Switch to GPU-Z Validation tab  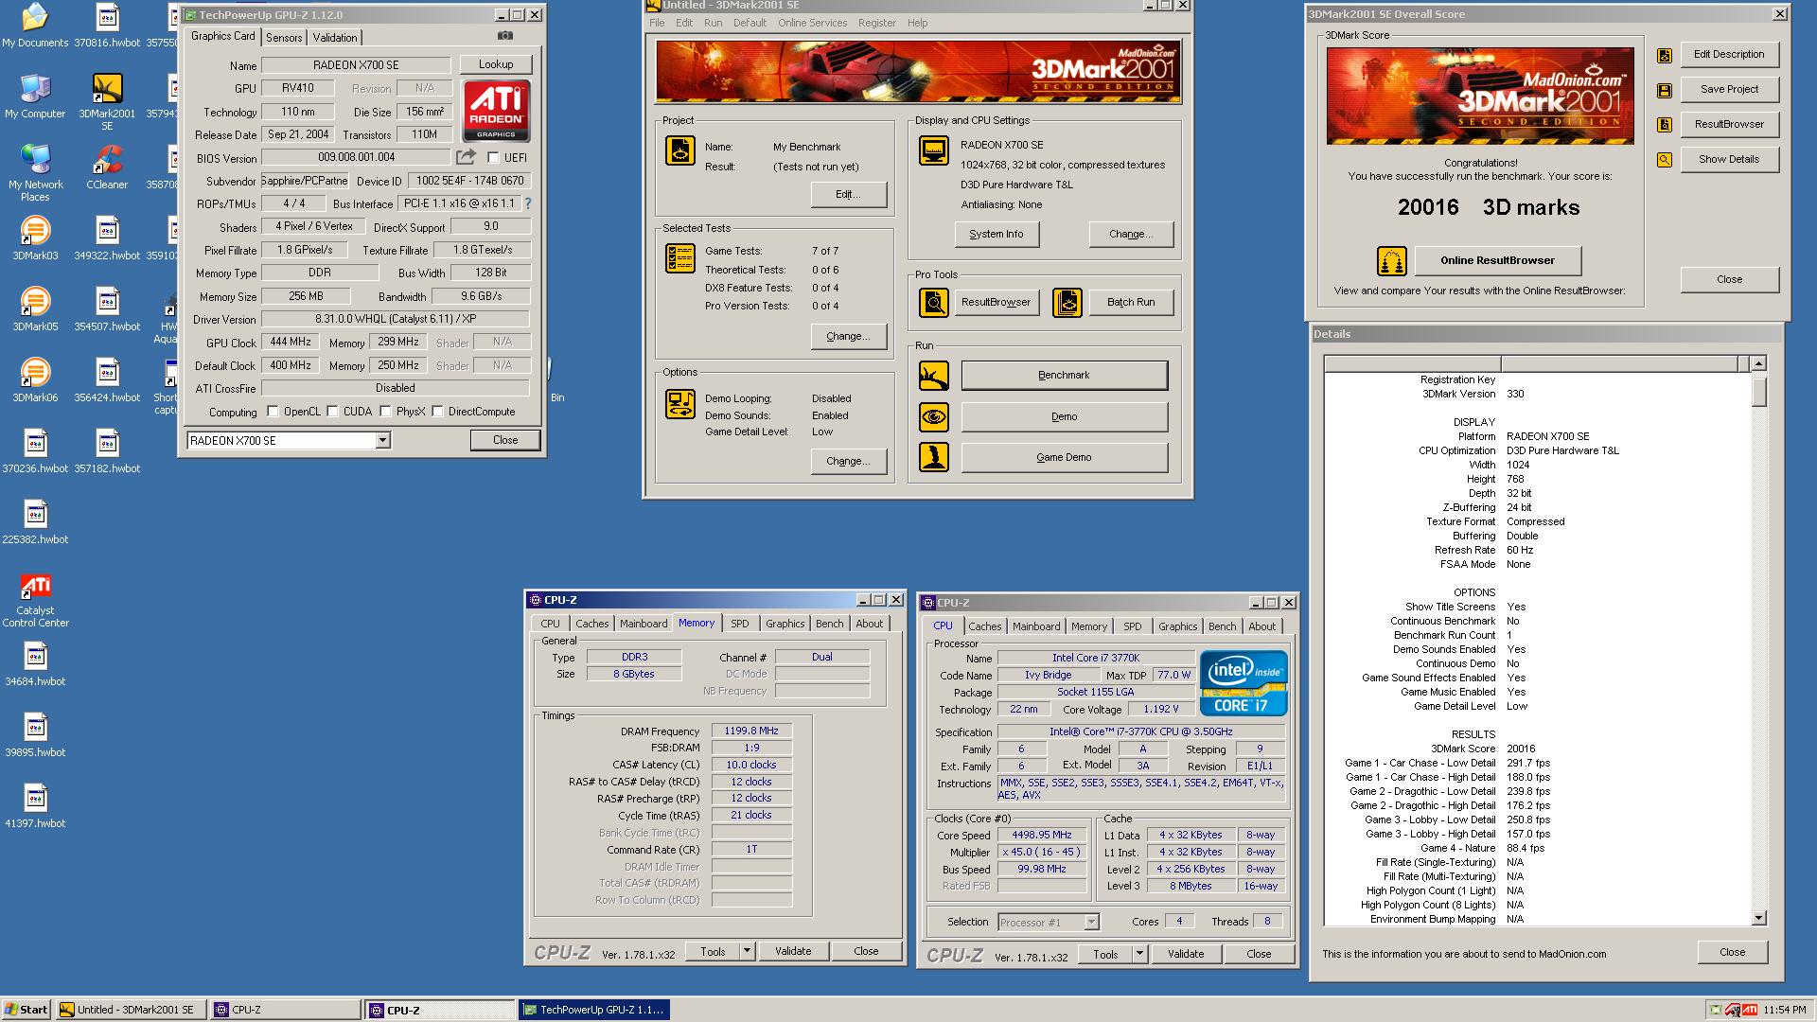335,38
